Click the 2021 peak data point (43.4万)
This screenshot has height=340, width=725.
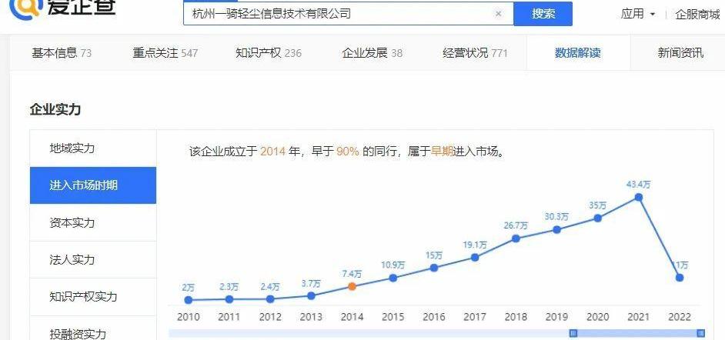coord(639,197)
